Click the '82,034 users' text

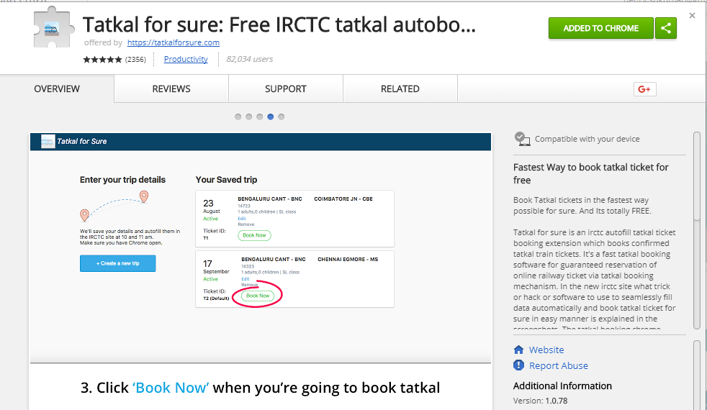pyautogui.click(x=249, y=59)
